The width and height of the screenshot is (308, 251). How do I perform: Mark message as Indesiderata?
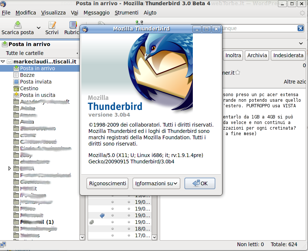coord(288,55)
